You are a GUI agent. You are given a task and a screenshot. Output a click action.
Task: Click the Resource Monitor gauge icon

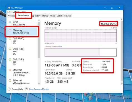(x=27, y=89)
